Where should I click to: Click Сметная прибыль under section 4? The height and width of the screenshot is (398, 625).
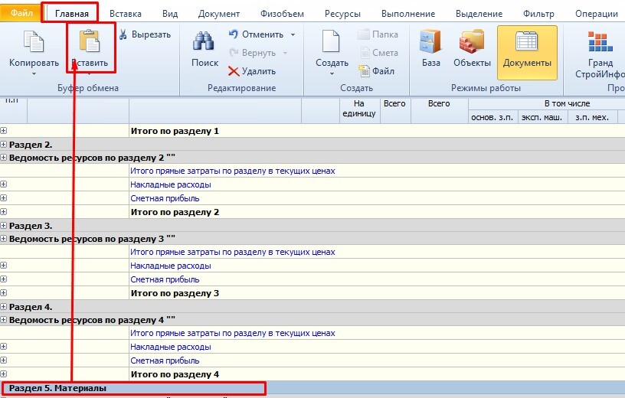point(165,360)
